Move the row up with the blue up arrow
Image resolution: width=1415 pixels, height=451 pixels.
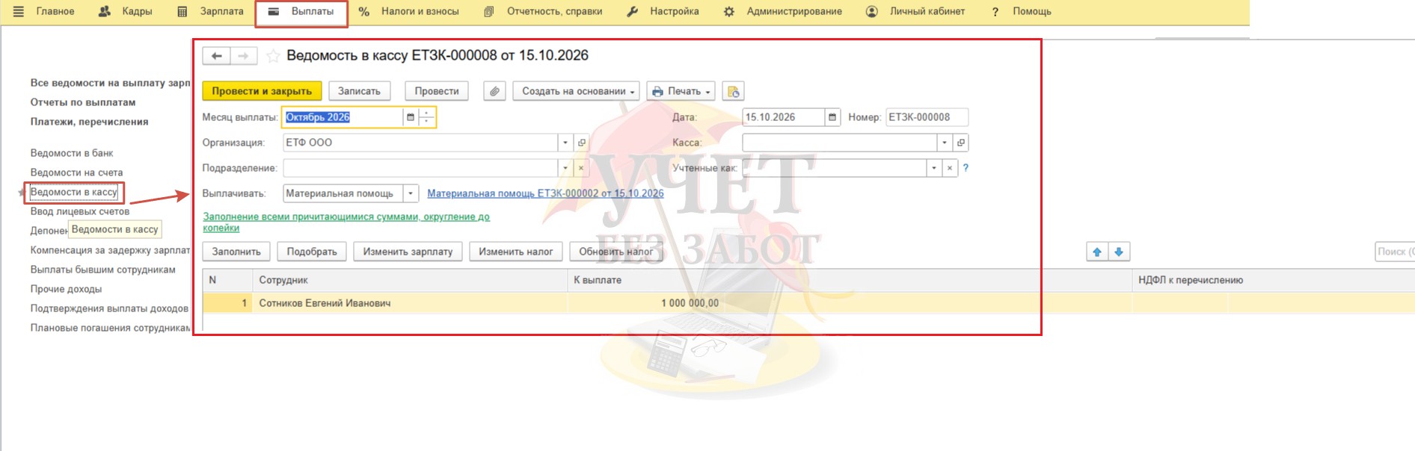point(1097,252)
